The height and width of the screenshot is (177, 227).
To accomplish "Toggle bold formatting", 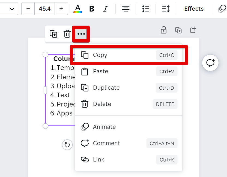I will [92, 9].
